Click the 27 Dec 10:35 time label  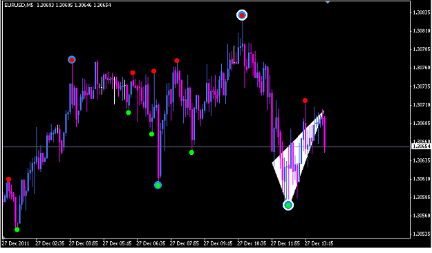[x=252, y=243]
